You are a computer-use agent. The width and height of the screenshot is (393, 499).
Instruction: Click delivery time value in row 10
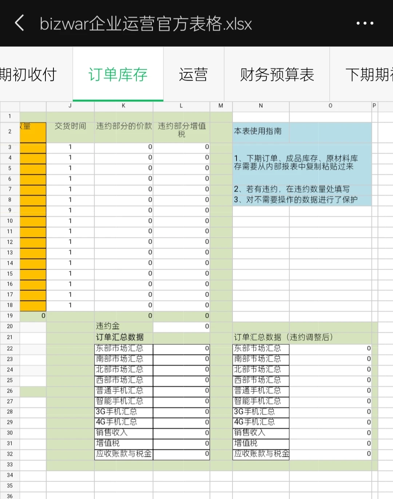click(x=70, y=221)
